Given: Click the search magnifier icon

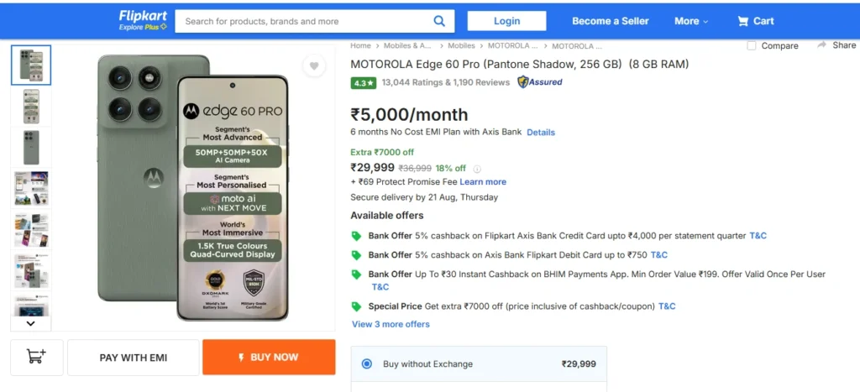Looking at the screenshot, I should pos(439,21).
